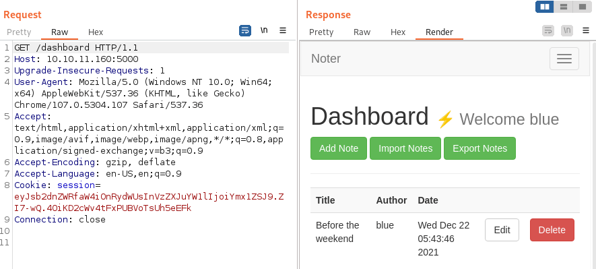Click the Export Notes button
Viewport: 596px width, 269px height.
(x=479, y=148)
